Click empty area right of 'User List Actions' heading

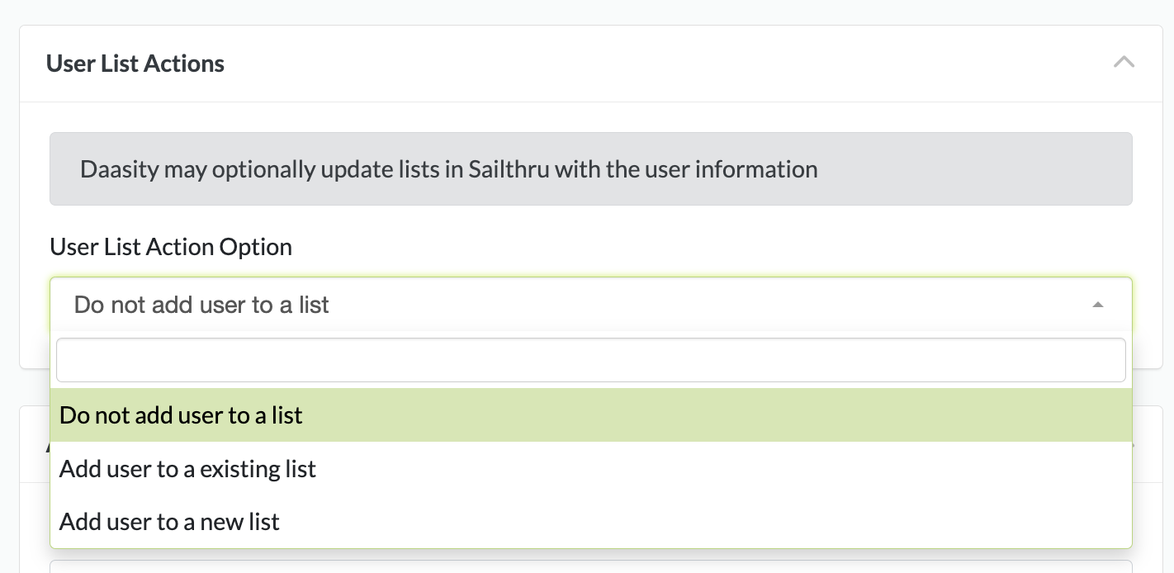coord(660,64)
